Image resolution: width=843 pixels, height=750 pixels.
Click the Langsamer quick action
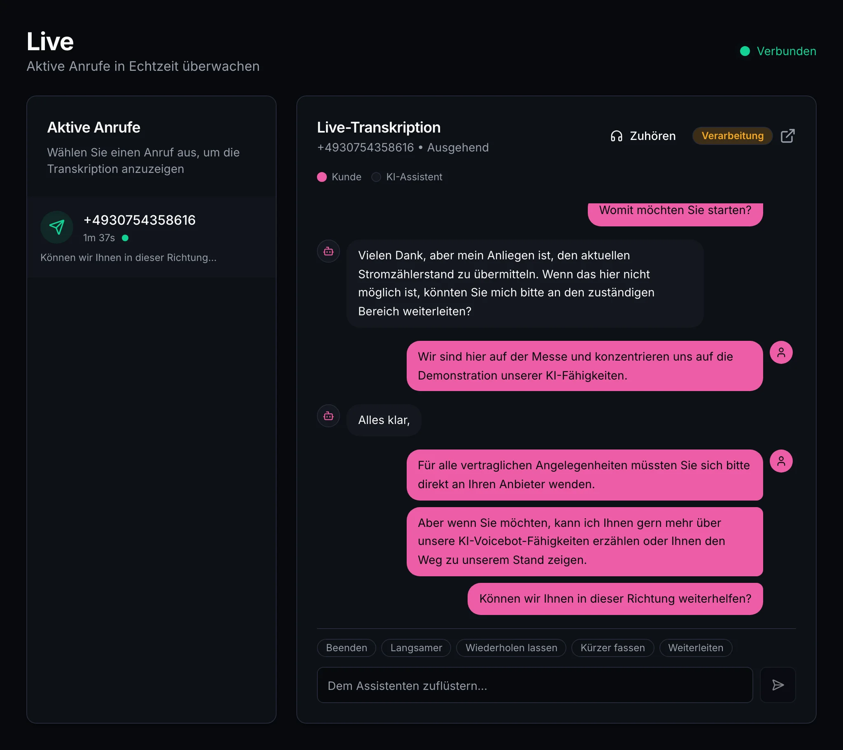pos(416,648)
